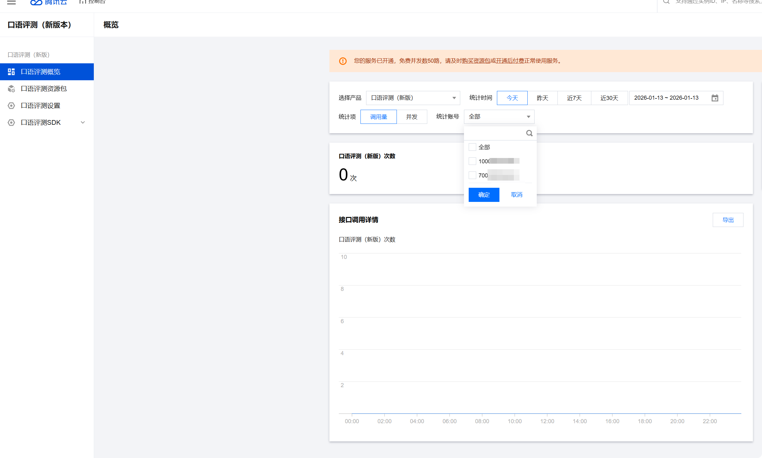Expand the 口语评测SDK submenu chevron
The height and width of the screenshot is (458, 762).
tap(83, 123)
